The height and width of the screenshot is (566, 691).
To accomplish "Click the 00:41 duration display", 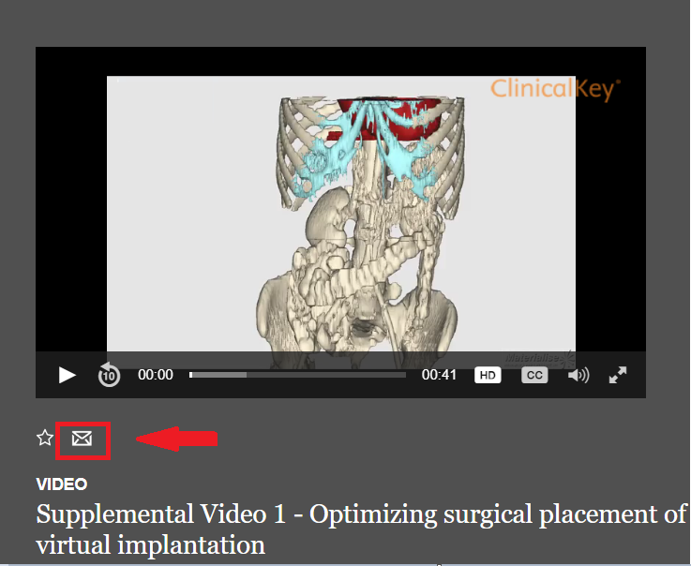I will point(439,375).
